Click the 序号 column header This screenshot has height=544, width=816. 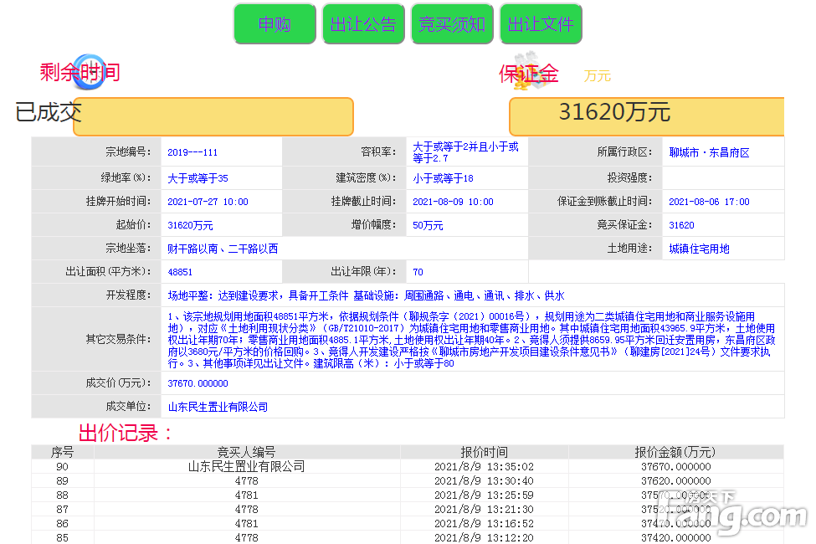pos(63,452)
